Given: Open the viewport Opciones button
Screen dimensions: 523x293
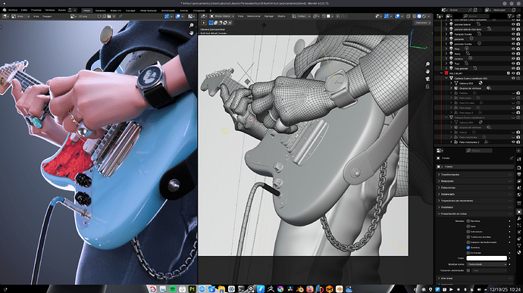Looking at the screenshot, I should click(x=423, y=23).
